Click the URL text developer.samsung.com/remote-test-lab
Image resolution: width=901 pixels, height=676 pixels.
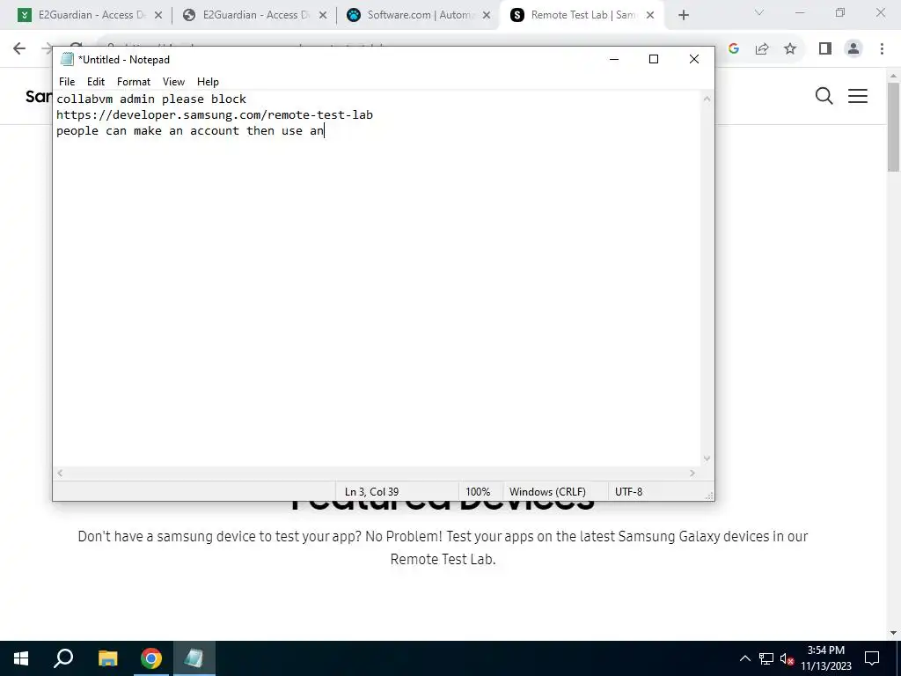coord(215,115)
